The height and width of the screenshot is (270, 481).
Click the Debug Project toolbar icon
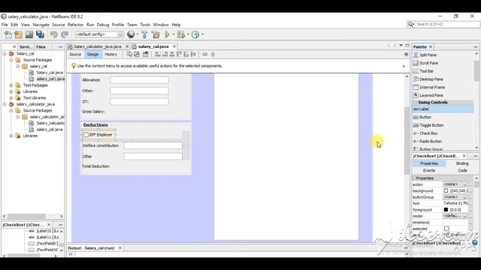pos(181,34)
